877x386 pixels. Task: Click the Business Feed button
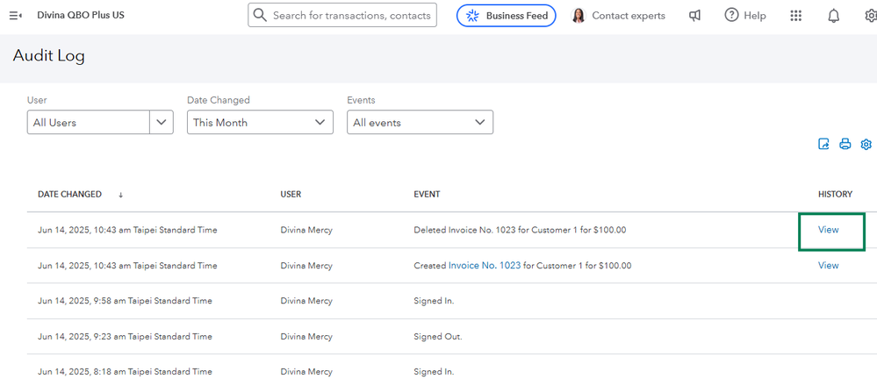coord(506,16)
